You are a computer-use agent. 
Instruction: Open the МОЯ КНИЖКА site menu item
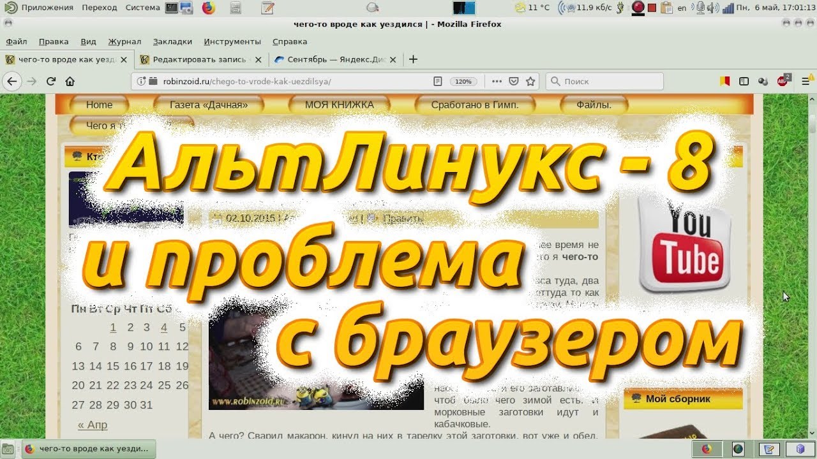pyautogui.click(x=339, y=105)
